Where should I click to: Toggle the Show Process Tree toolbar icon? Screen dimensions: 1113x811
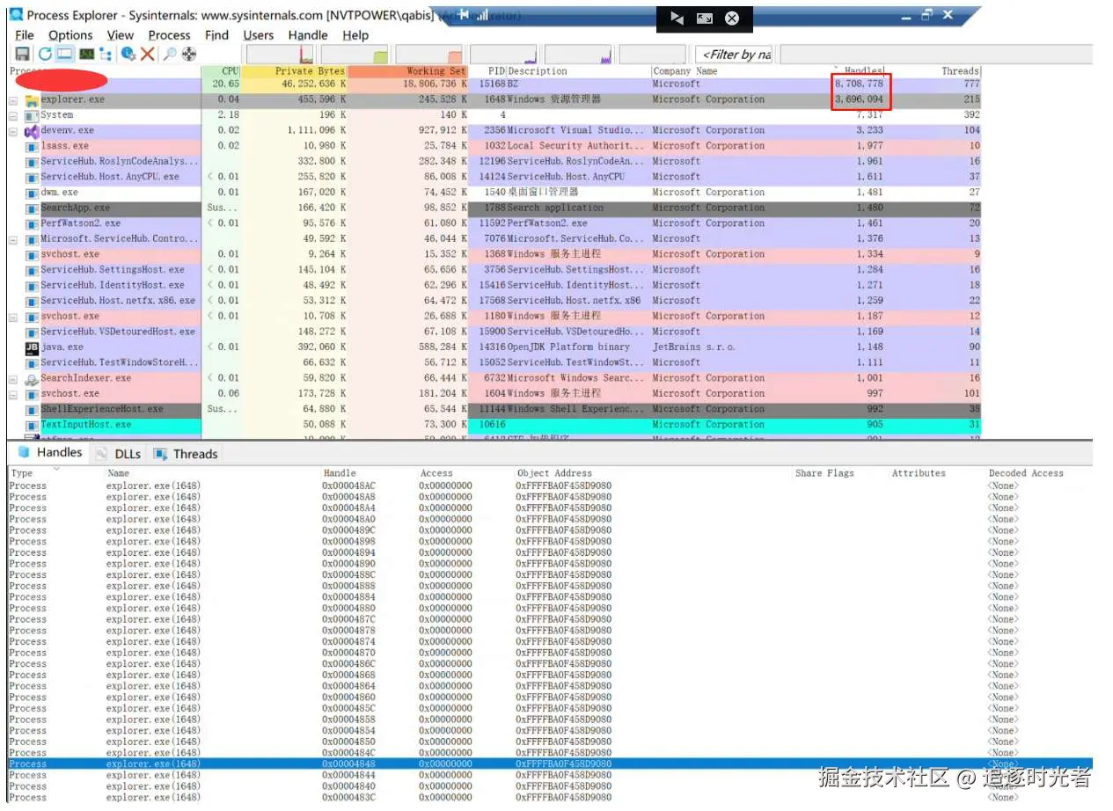pyautogui.click(x=106, y=55)
